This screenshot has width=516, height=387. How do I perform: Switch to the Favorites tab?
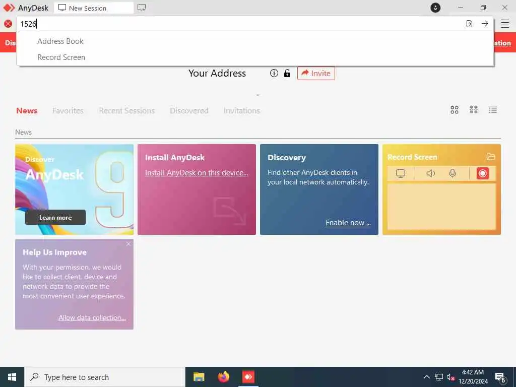click(x=68, y=110)
